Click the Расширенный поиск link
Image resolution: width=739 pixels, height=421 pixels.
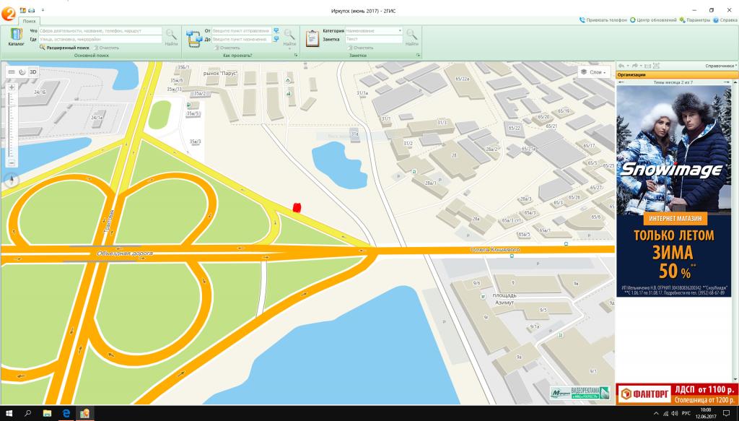coord(68,48)
